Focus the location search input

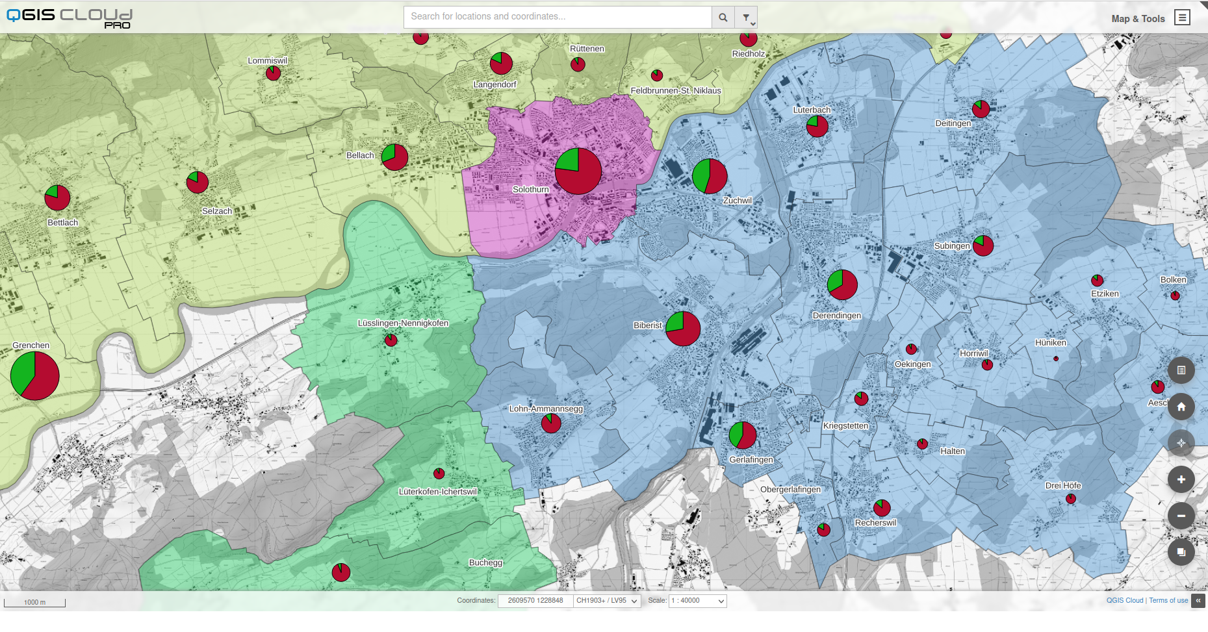(558, 17)
